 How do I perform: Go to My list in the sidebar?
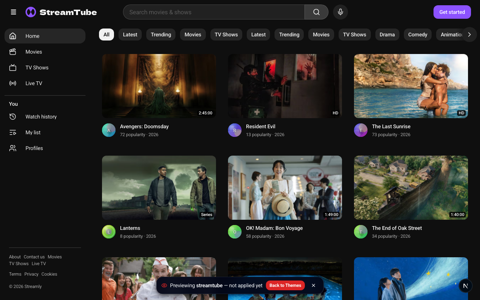45,132
